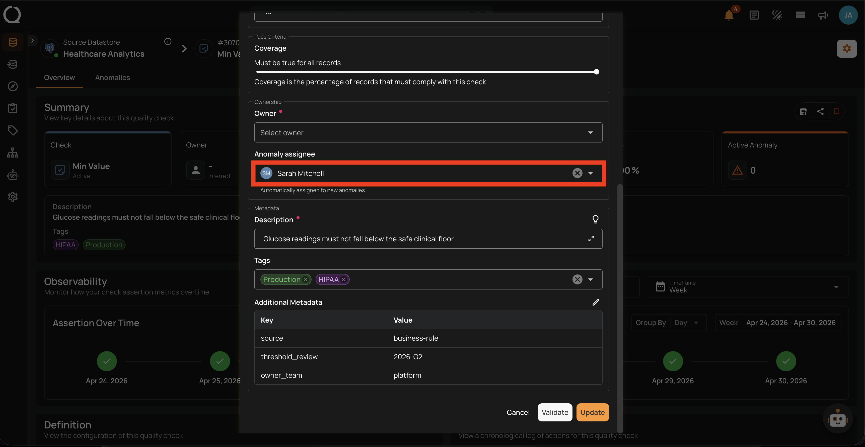Click the megaphone announcements icon
The image size is (865, 447).
tap(823, 15)
